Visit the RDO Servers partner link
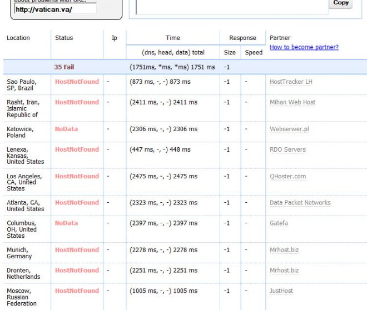 click(287, 149)
